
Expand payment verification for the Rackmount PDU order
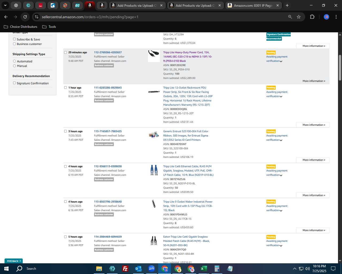point(281,97)
